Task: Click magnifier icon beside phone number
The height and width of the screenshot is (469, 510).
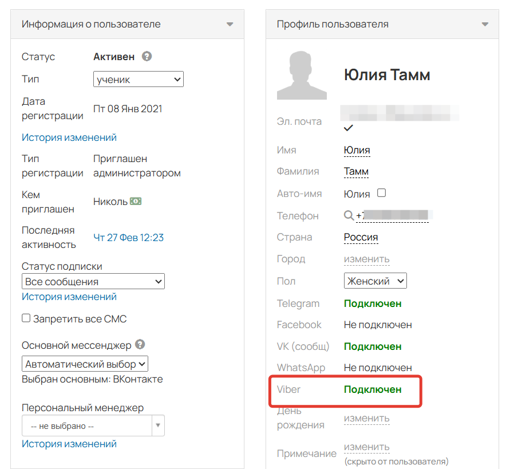Action: [x=349, y=216]
